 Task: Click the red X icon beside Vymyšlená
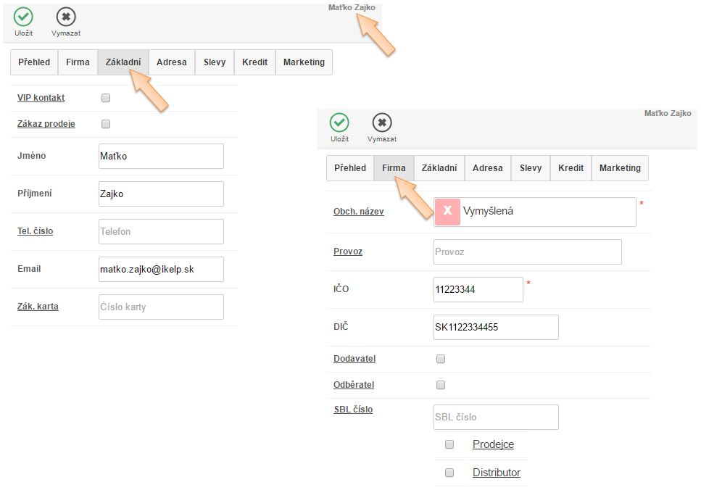point(447,211)
